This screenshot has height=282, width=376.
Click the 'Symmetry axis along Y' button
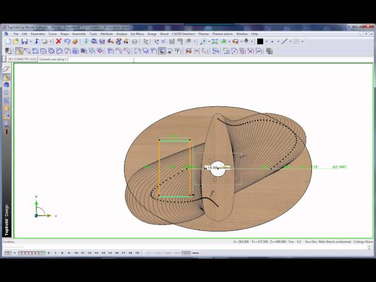(x=53, y=59)
